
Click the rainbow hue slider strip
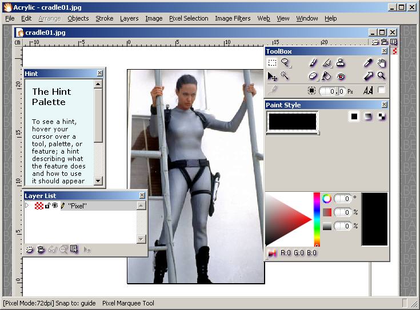pos(317,219)
